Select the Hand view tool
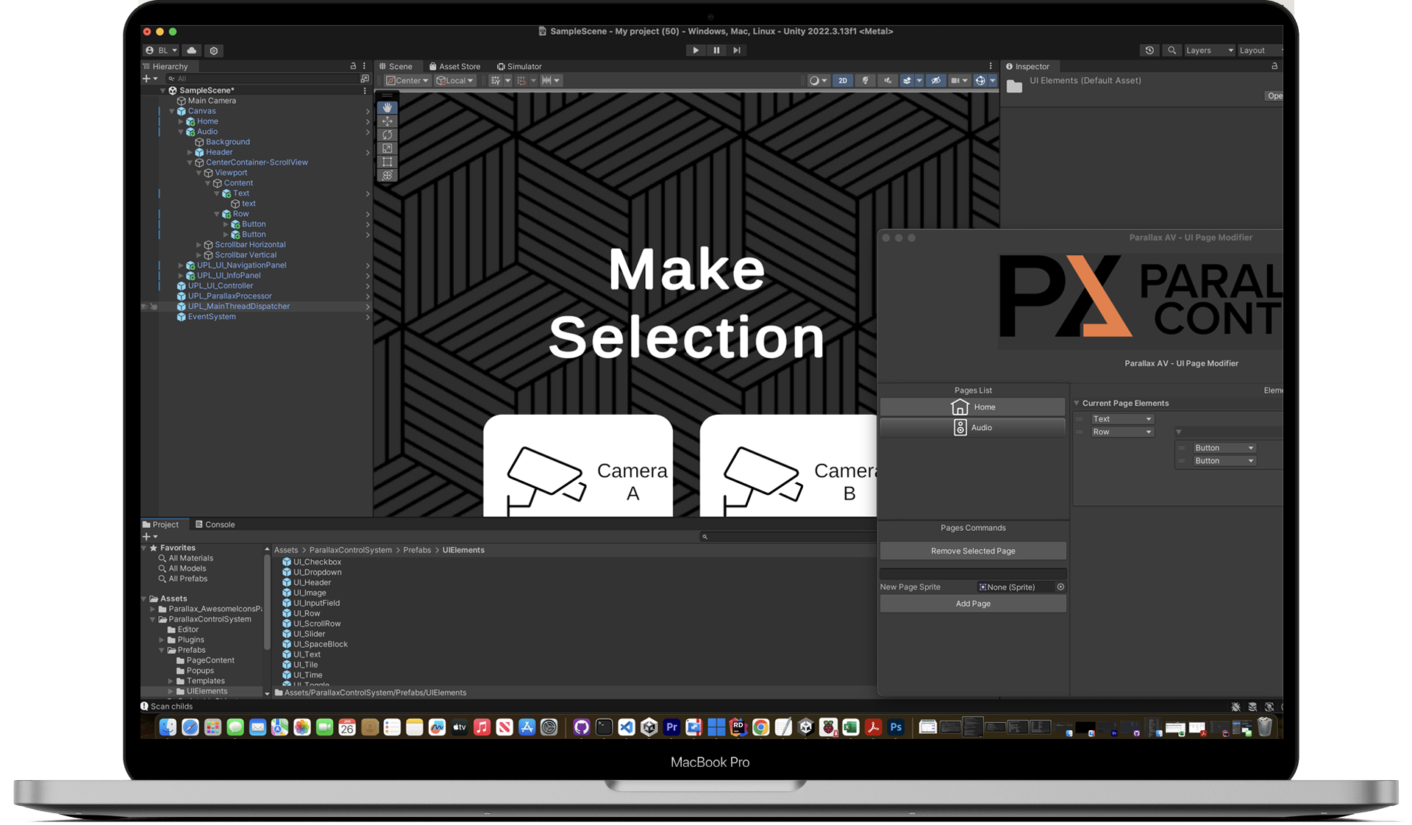 tap(388, 107)
